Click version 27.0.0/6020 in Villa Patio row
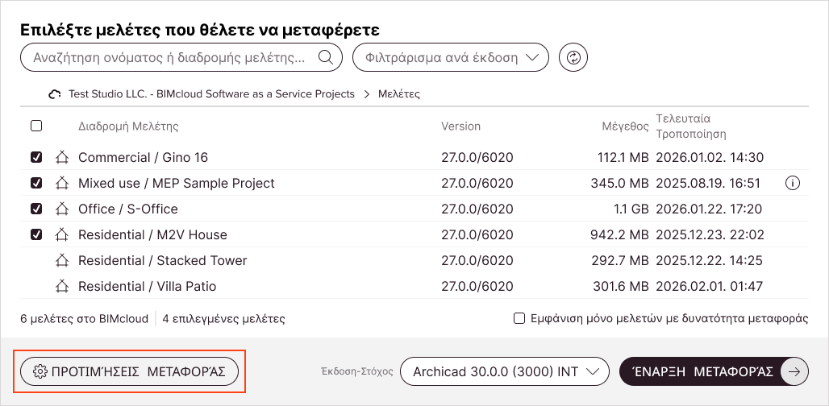The width and height of the screenshot is (829, 406). 477,286
